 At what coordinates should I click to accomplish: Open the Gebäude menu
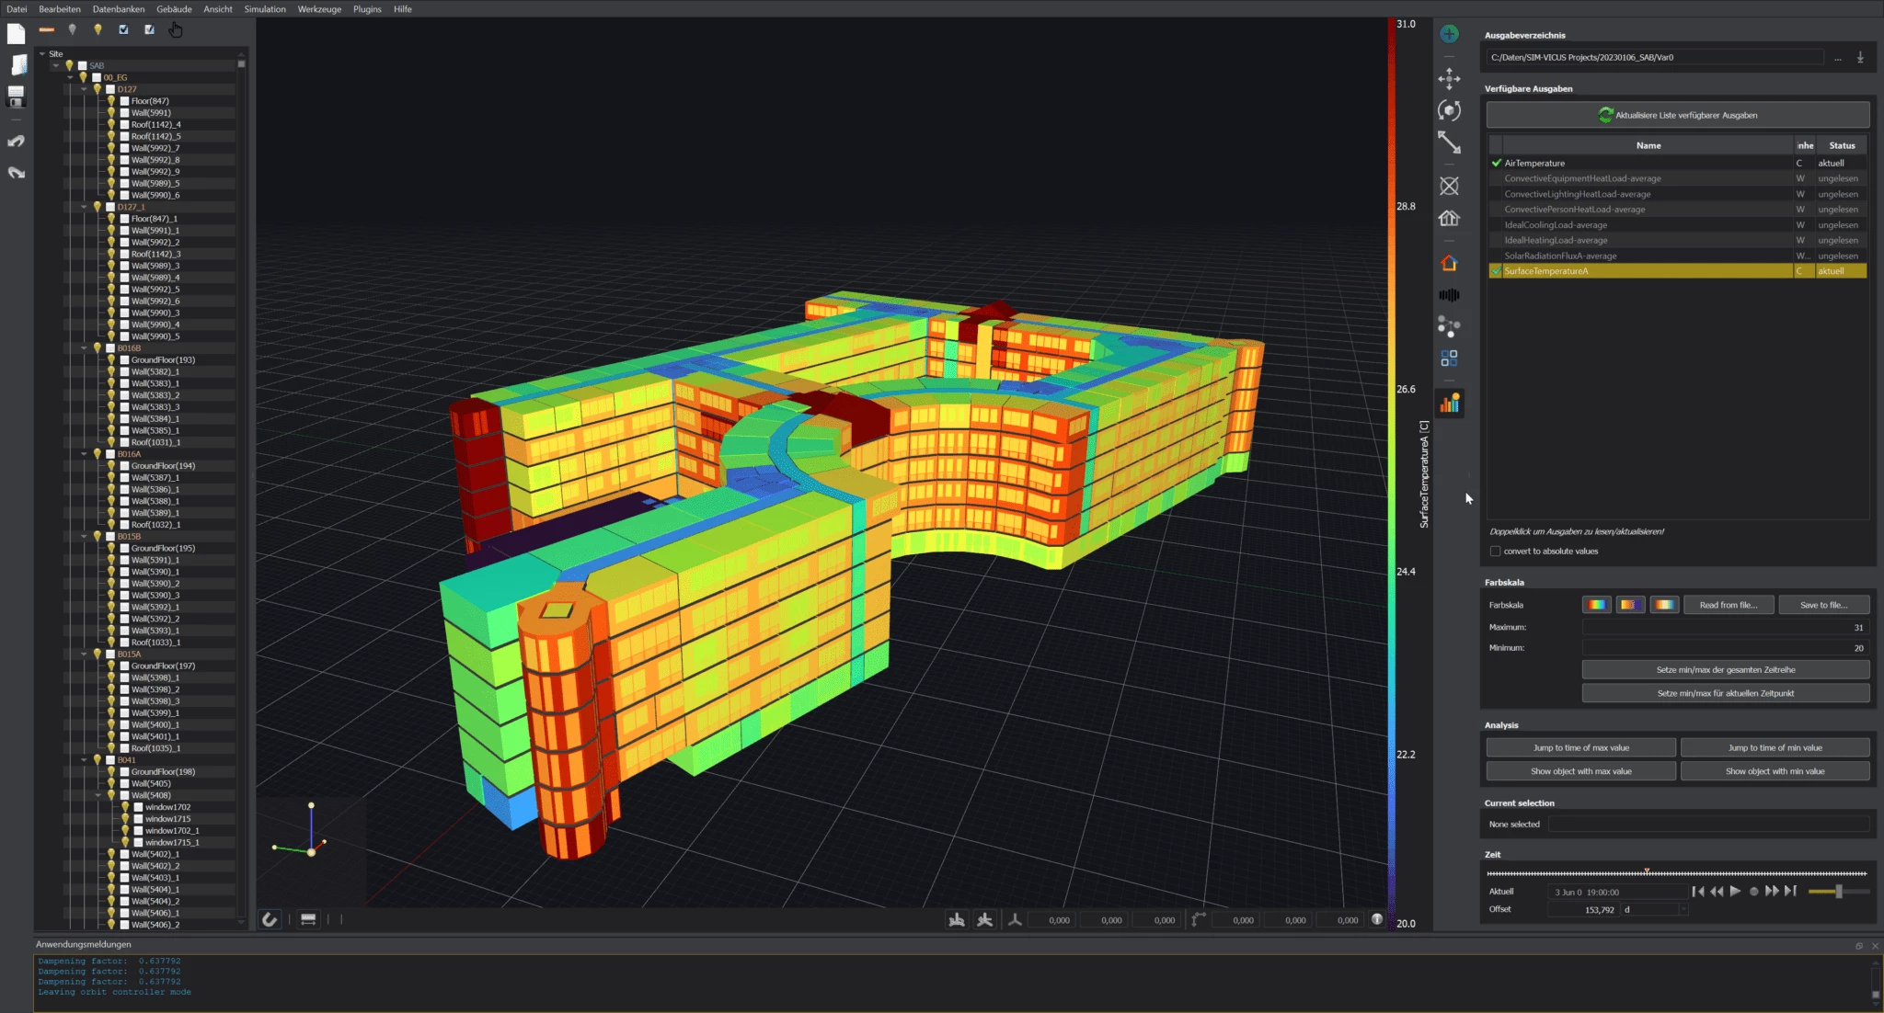[x=174, y=9]
